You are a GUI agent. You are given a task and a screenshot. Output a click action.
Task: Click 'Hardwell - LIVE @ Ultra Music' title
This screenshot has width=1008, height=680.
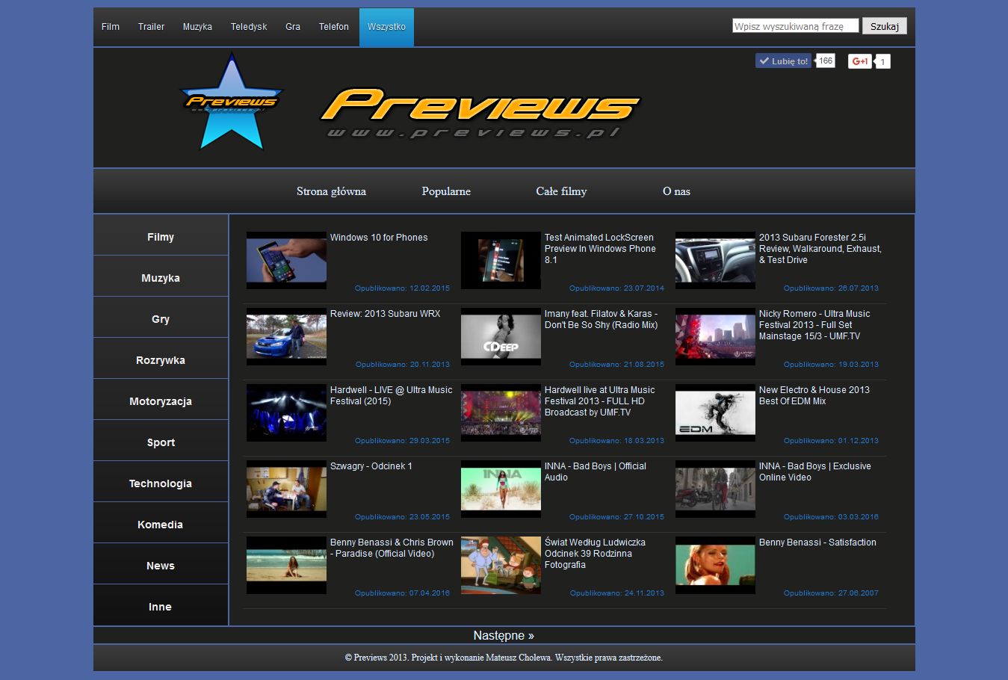click(392, 395)
